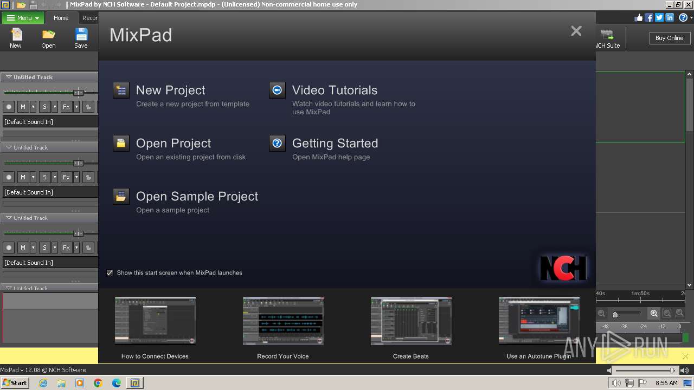Collapse the first Untitled Track header

pyautogui.click(x=9, y=77)
